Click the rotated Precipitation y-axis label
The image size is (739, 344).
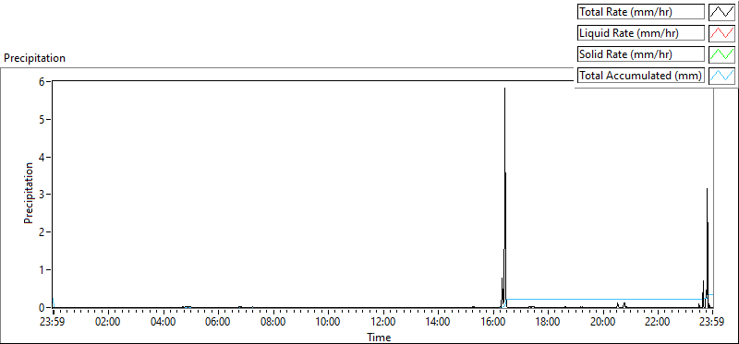point(29,193)
